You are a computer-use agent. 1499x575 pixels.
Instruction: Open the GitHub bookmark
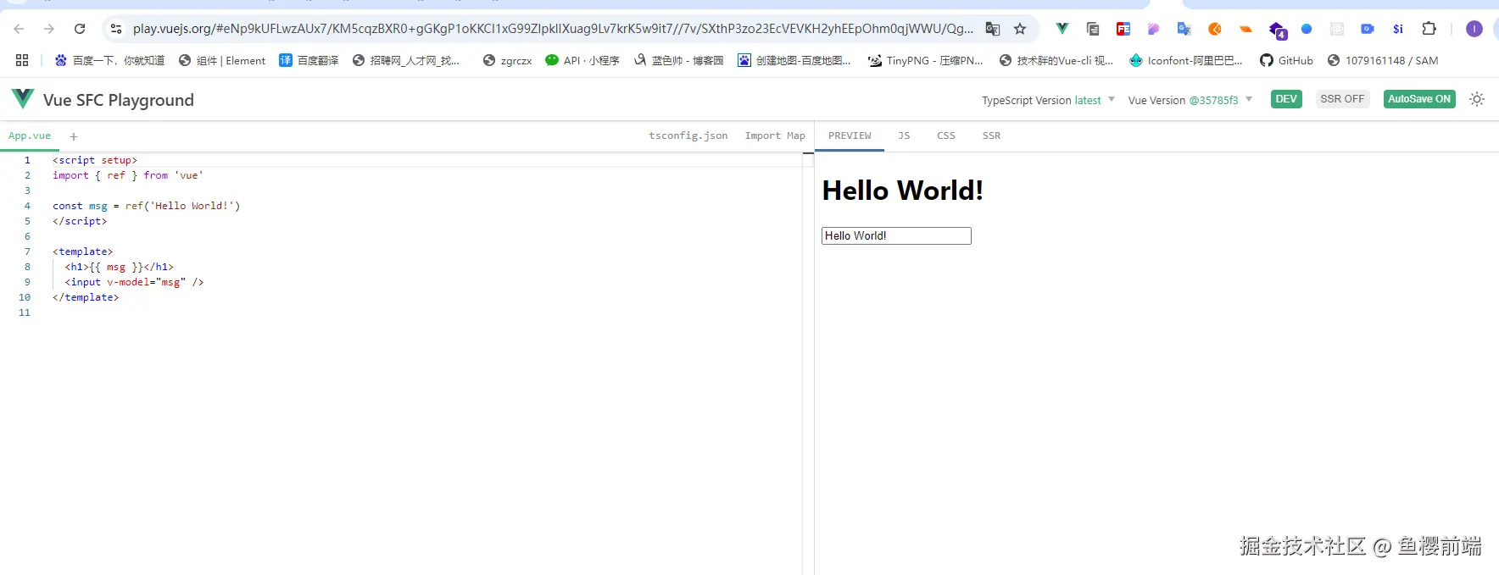point(1286,60)
